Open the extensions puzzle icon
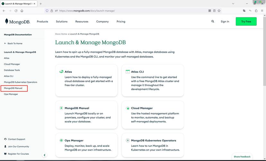 pyautogui.click(x=256, y=11)
